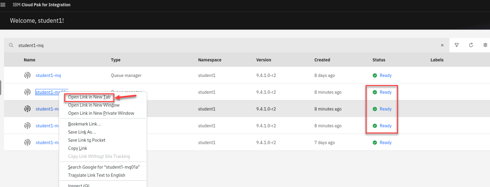Click green check icon in last row status

[375, 143]
